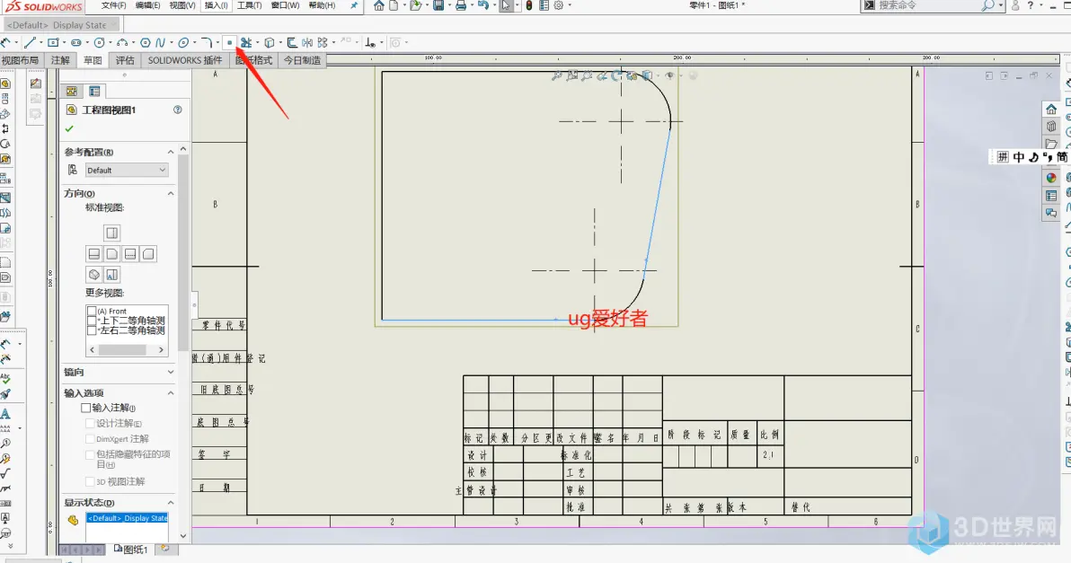
Task: Check the 上下二等角轴测 view checkbox
Action: 92,320
